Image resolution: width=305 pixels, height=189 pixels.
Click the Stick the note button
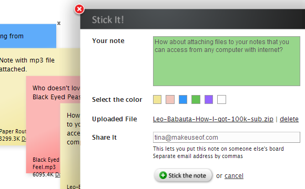[x=183, y=175]
